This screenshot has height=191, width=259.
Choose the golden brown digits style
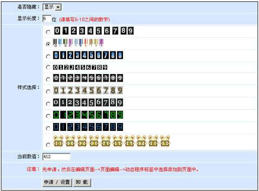click(48, 92)
